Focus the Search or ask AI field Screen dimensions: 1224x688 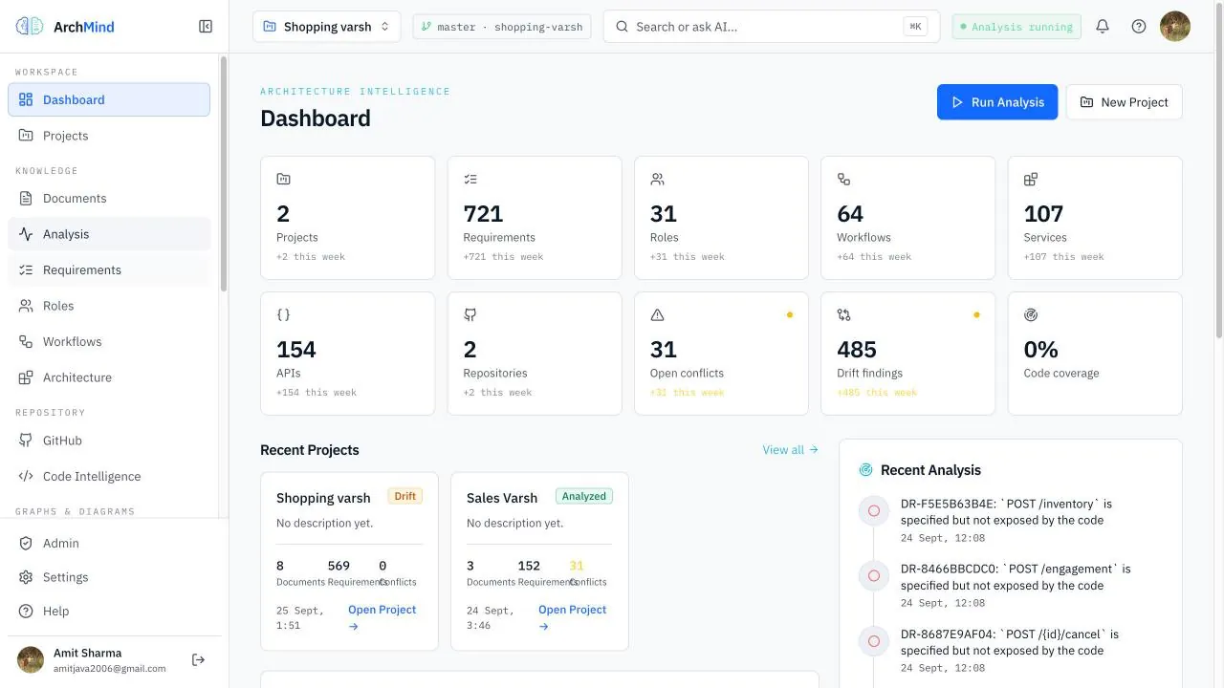point(772,27)
